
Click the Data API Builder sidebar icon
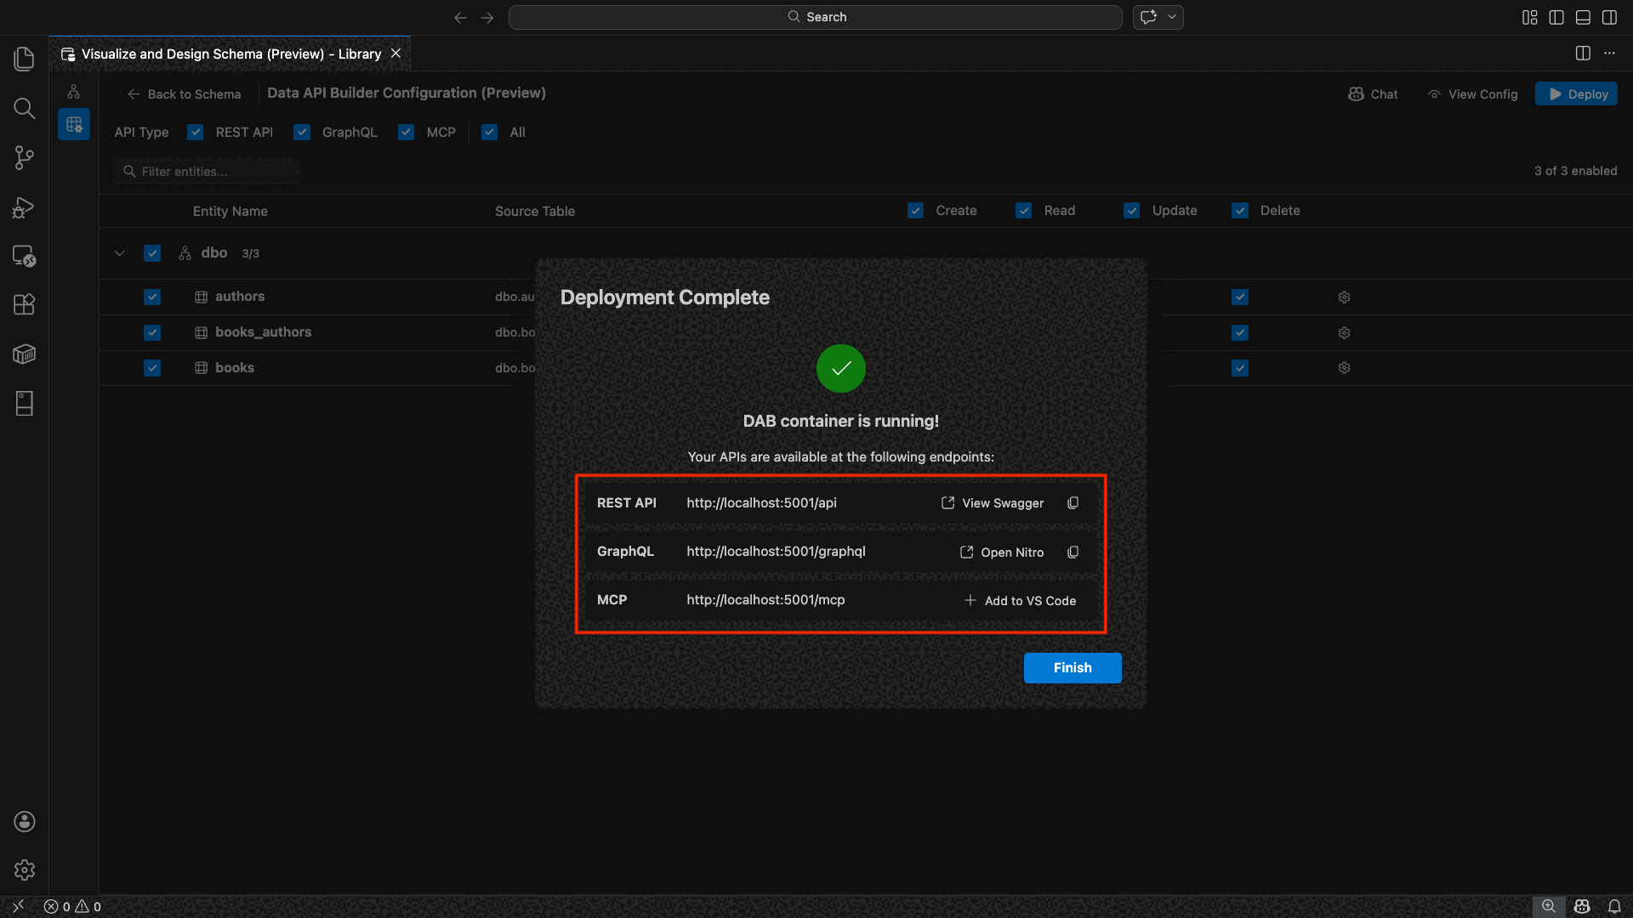point(74,125)
